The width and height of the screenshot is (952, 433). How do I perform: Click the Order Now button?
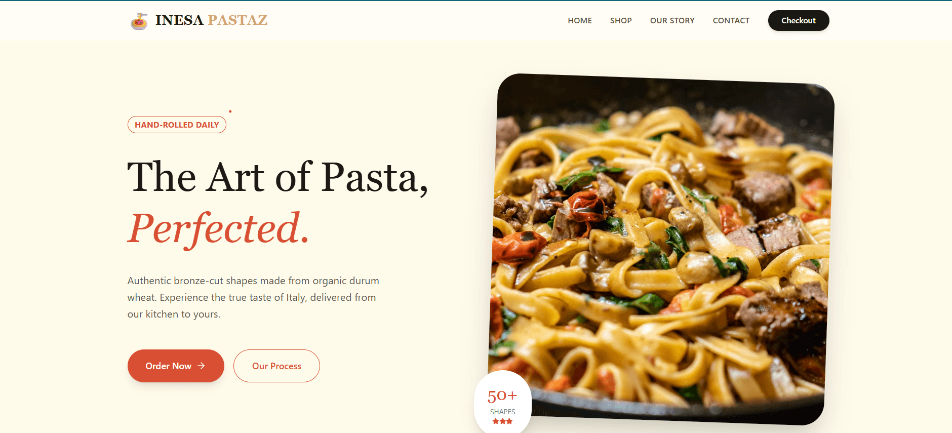176,366
